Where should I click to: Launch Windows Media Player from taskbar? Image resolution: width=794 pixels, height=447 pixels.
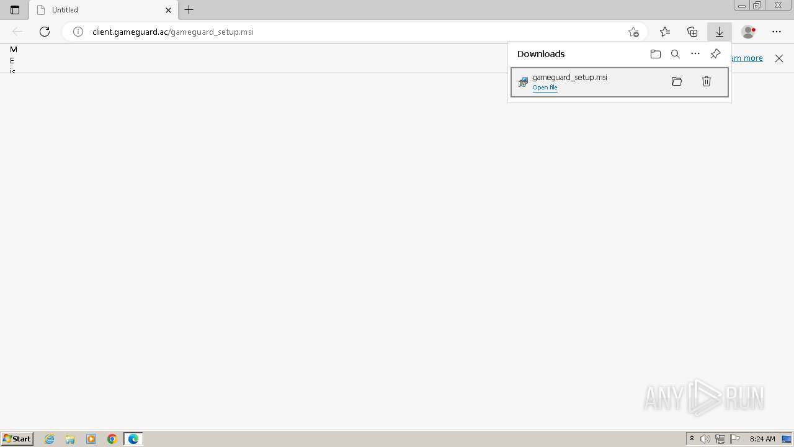tap(91, 439)
